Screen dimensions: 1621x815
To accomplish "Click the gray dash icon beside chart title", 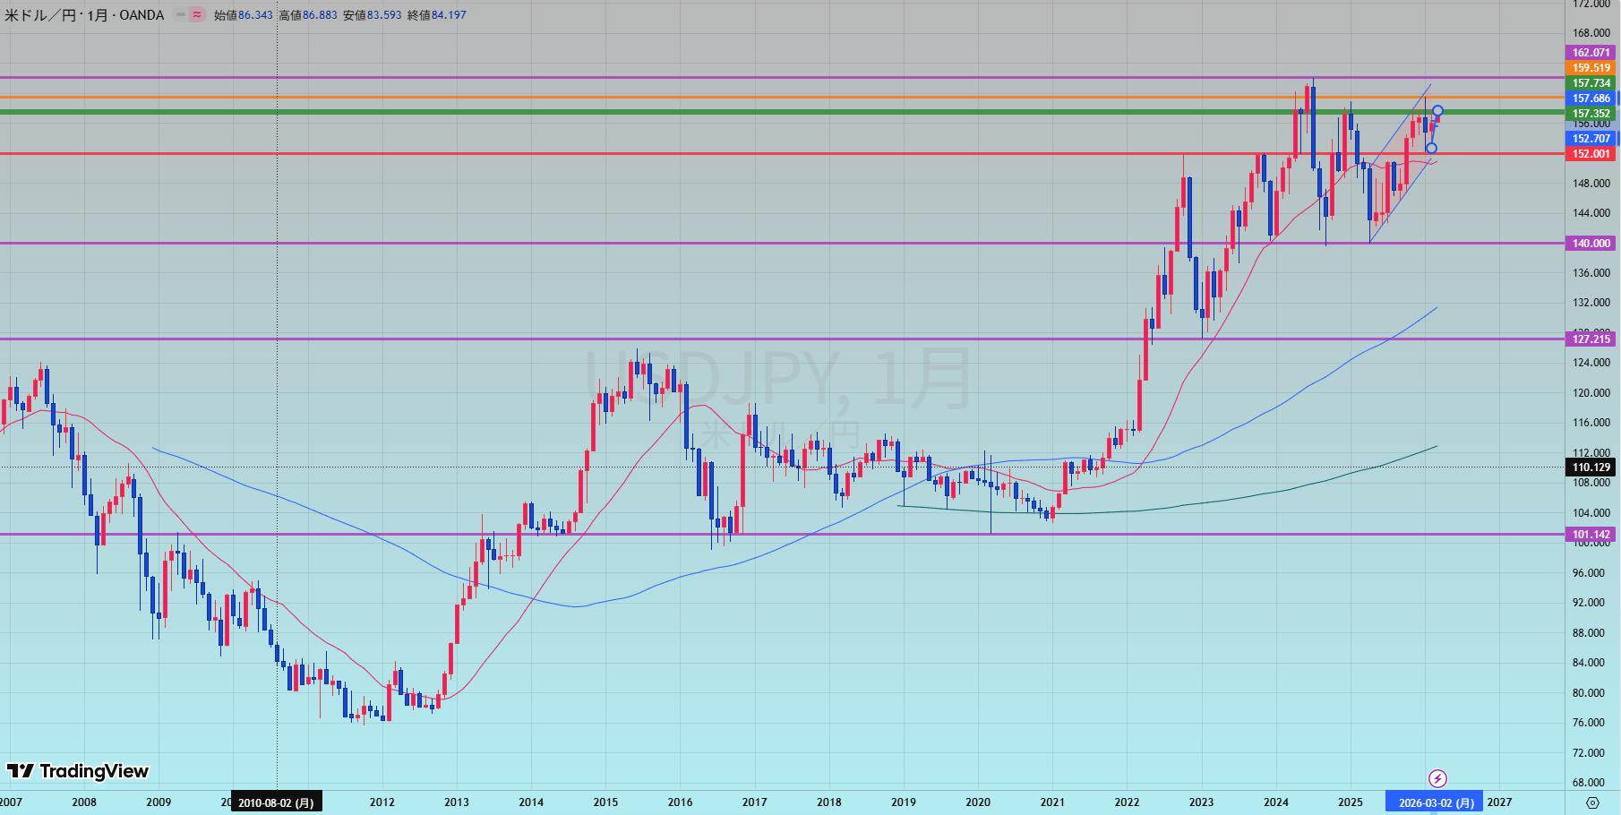I will 181,15.
